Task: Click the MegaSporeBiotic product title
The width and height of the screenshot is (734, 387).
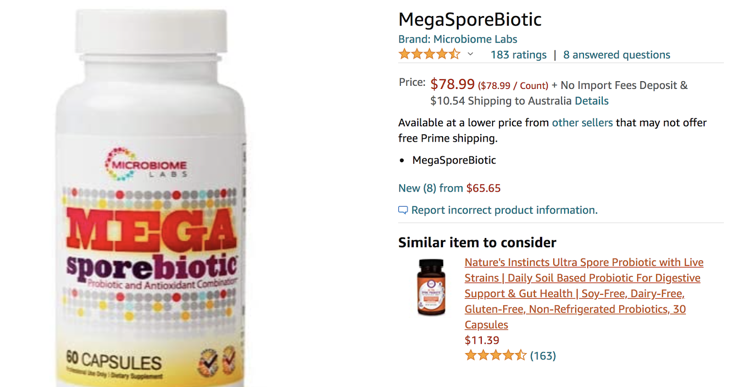Action: click(x=470, y=19)
